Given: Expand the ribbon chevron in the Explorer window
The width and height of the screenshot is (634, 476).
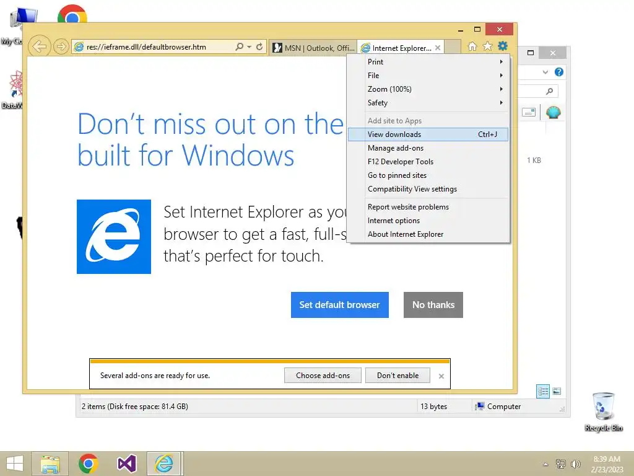Looking at the screenshot, I should (x=545, y=72).
